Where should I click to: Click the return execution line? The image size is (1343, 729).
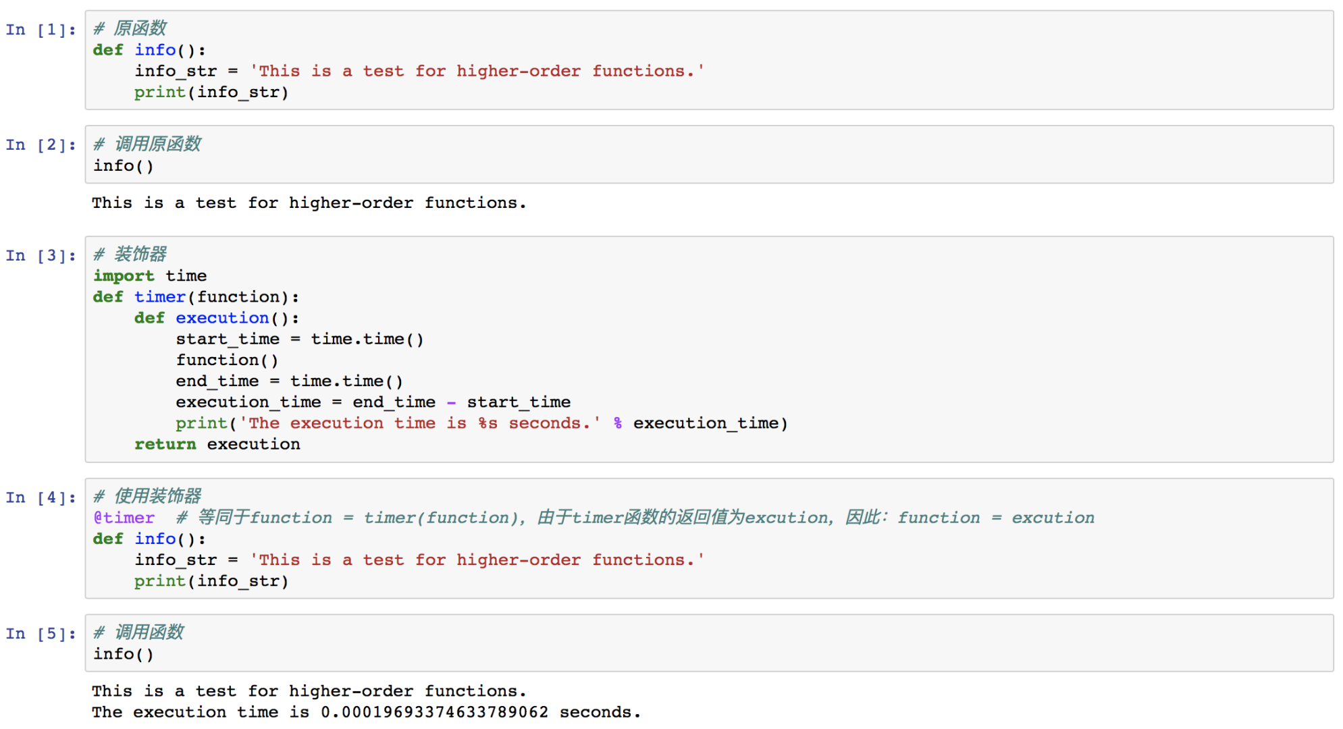tap(217, 444)
